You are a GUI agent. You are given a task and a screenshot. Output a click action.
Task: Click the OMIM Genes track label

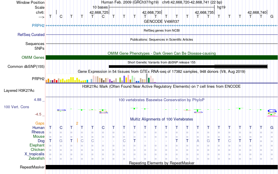[33, 57]
